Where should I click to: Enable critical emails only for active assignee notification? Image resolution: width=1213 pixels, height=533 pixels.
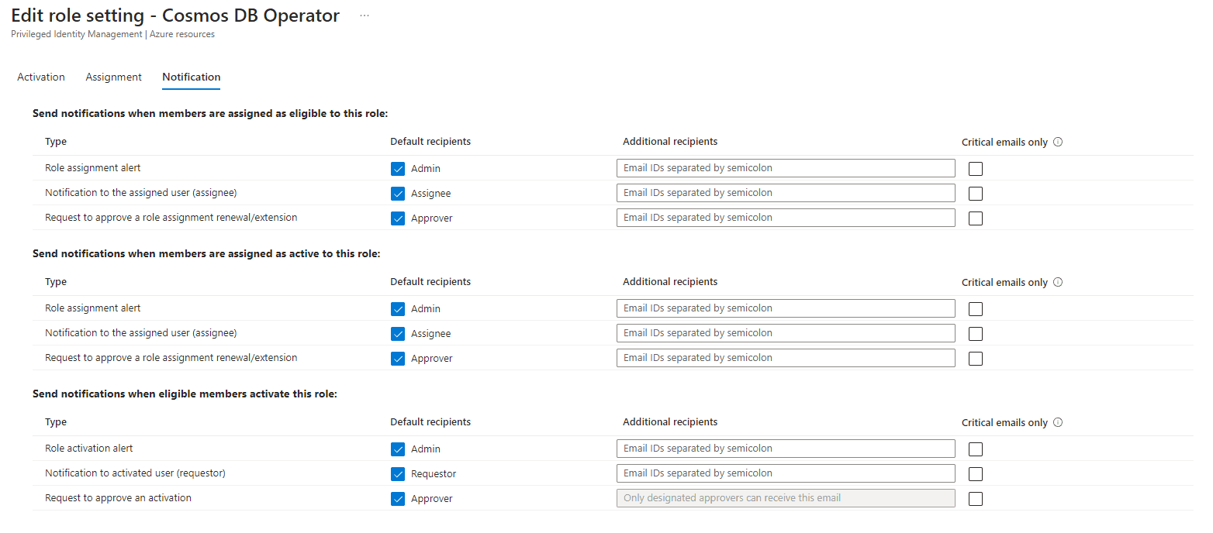976,334
